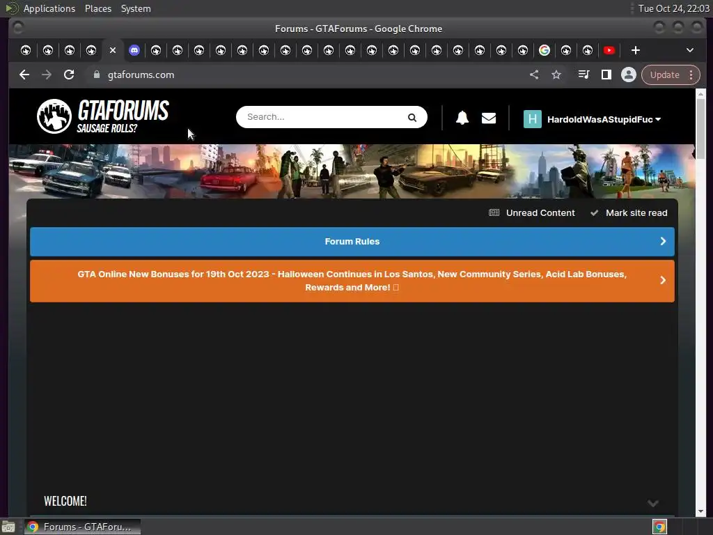Switch to the Discord tab
This screenshot has height=535, width=713.
[134, 50]
